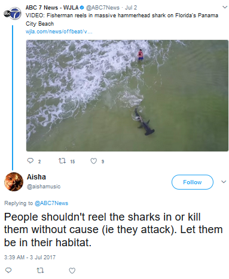Like Aisha's tweet with heart icon

(72, 271)
